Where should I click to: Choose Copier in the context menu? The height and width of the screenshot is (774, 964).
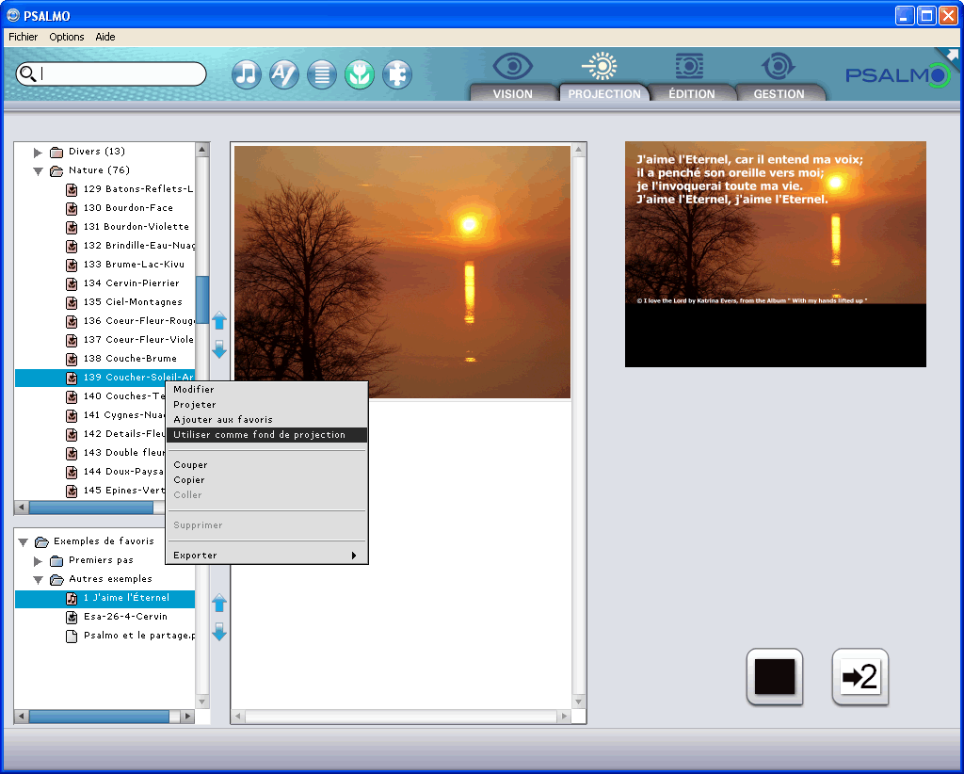tap(266, 479)
